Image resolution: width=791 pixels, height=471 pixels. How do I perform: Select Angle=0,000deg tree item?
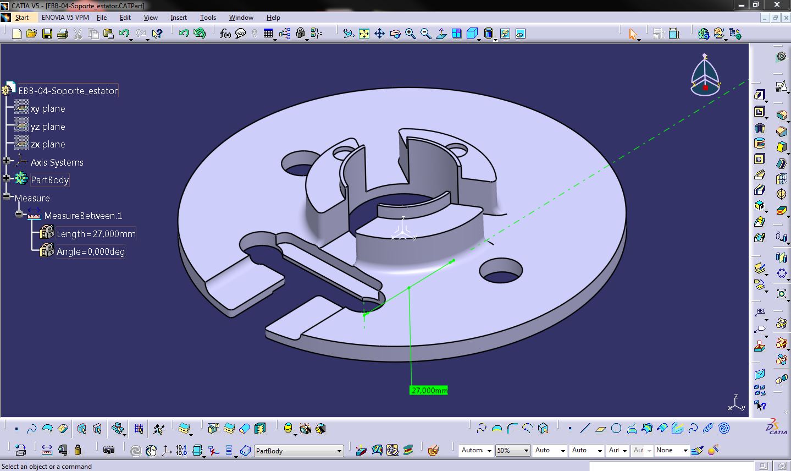(91, 251)
